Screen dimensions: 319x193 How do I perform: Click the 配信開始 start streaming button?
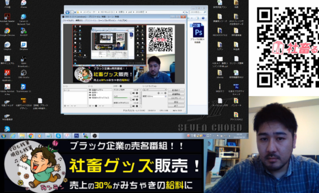[x=176, y=90]
